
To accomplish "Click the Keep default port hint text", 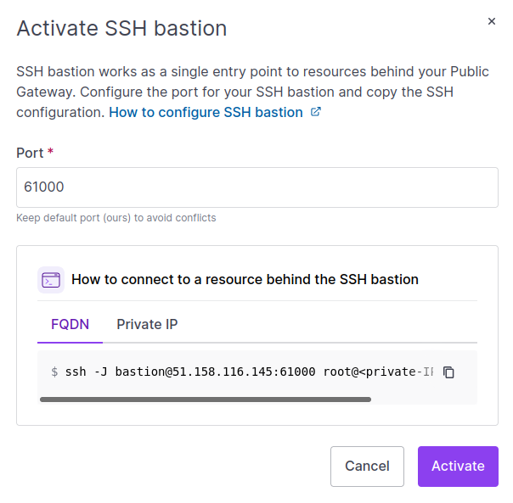I will click(x=116, y=218).
